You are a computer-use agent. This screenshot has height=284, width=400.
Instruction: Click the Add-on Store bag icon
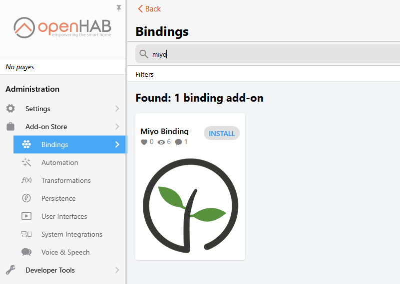coord(10,127)
